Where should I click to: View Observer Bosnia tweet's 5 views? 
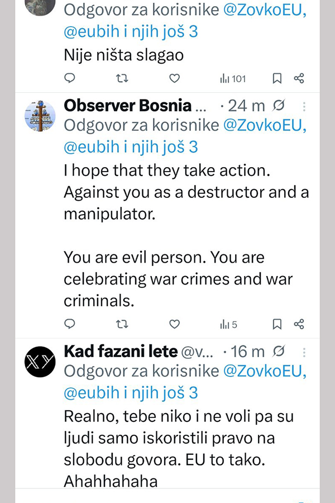[229, 324]
